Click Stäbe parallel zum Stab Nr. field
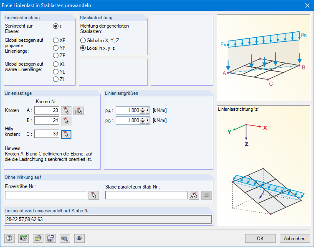This screenshot has height=247, width=314. [x=146, y=195]
